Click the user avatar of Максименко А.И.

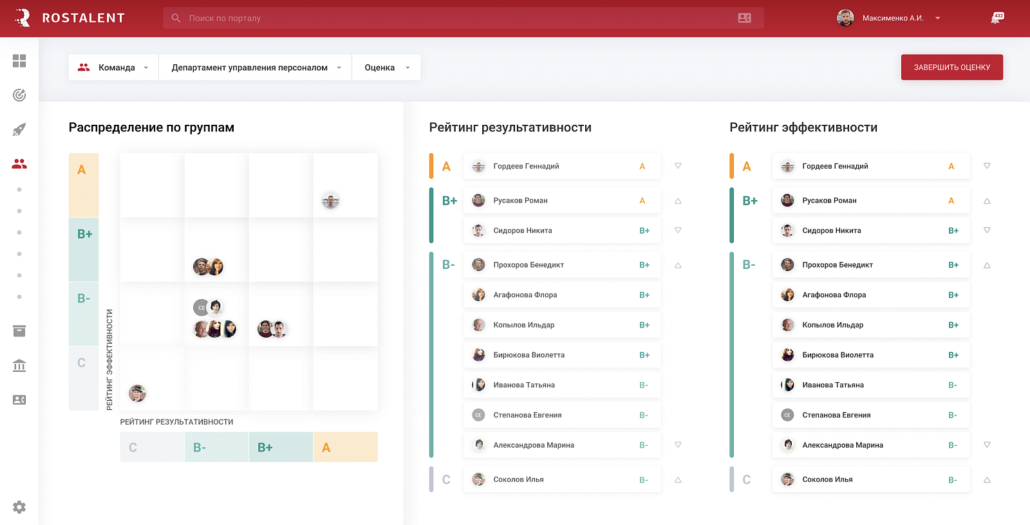(x=845, y=18)
